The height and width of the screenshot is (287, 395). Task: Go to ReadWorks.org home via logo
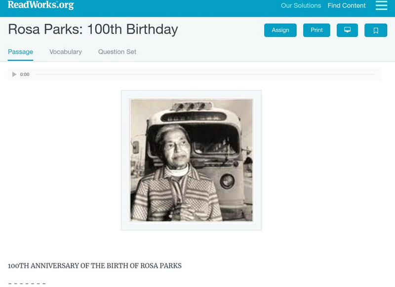40,5
